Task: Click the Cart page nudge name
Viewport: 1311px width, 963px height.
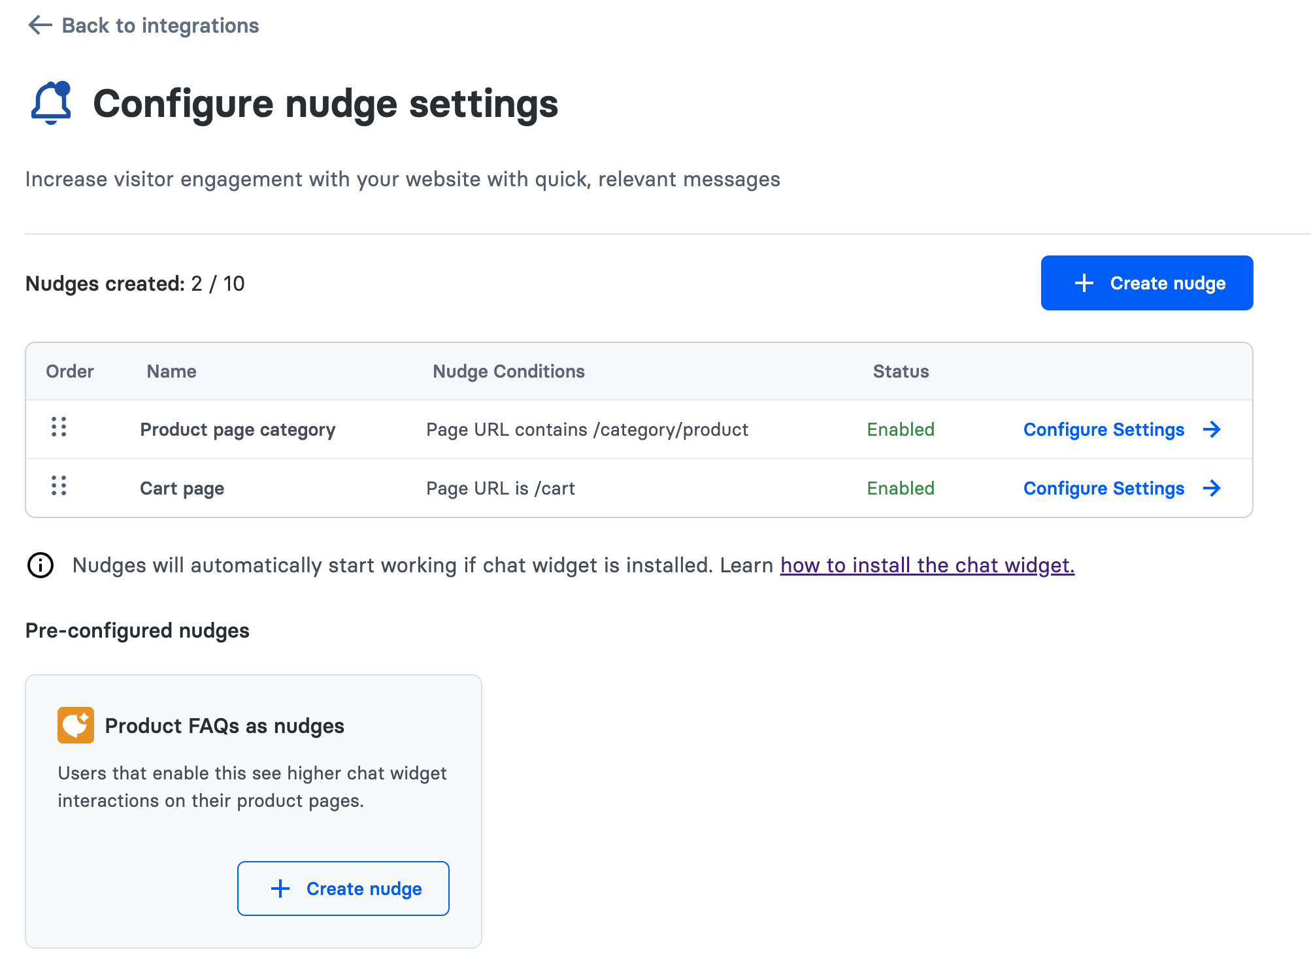Action: point(182,488)
